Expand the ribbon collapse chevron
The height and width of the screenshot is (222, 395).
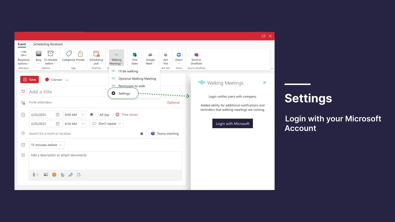tap(272, 69)
